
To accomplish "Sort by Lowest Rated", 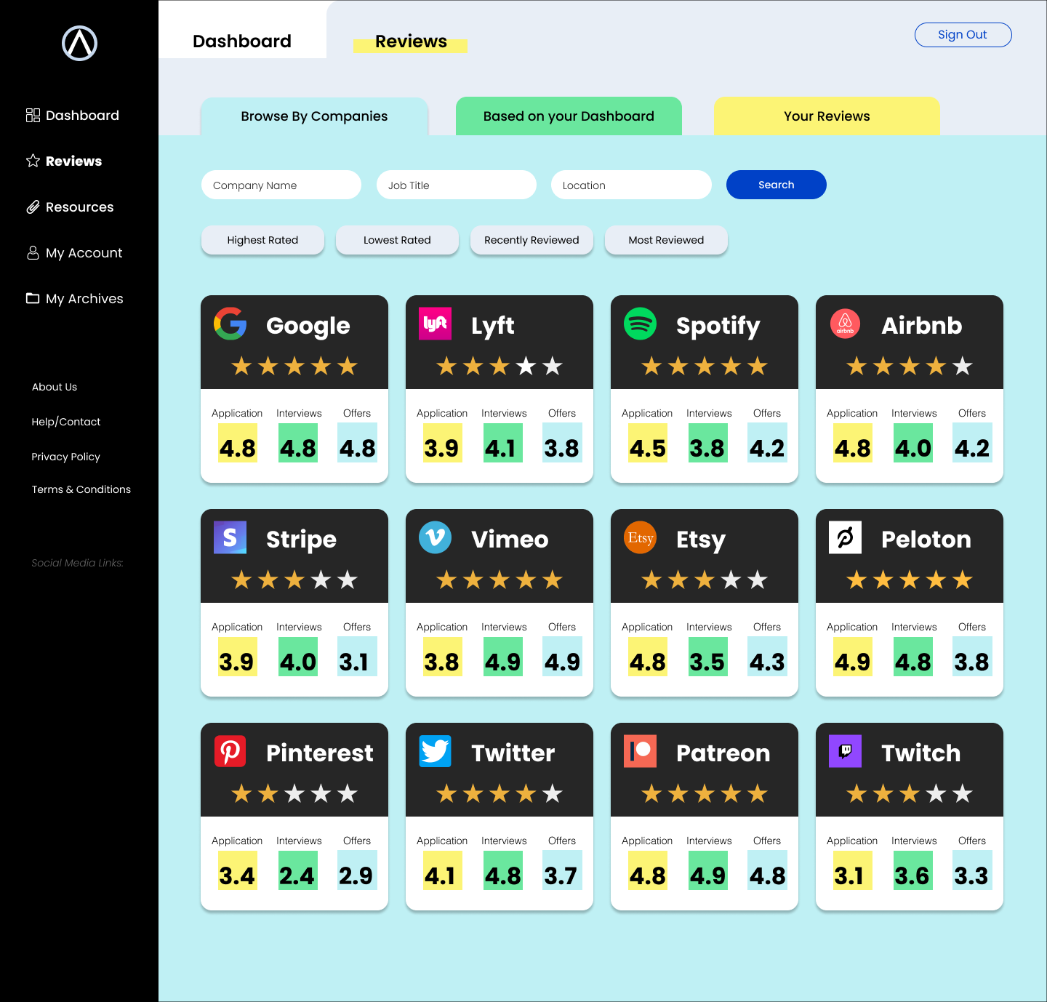I will 397,240.
